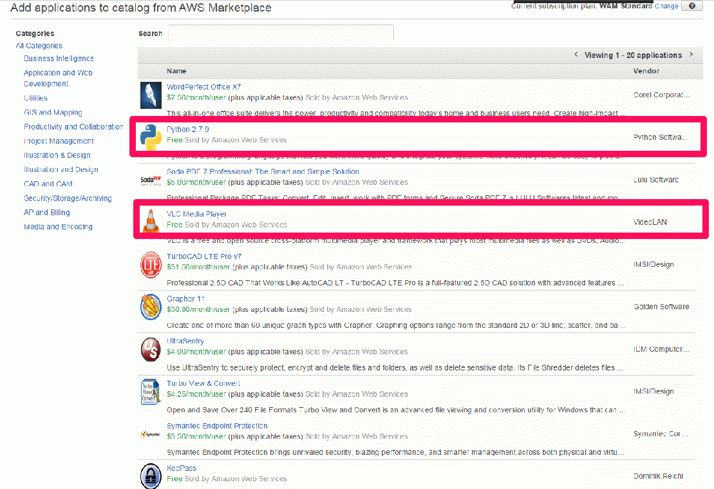Click the TurboCAD LTE red icon
The height and width of the screenshot is (489, 714).
pyautogui.click(x=151, y=264)
